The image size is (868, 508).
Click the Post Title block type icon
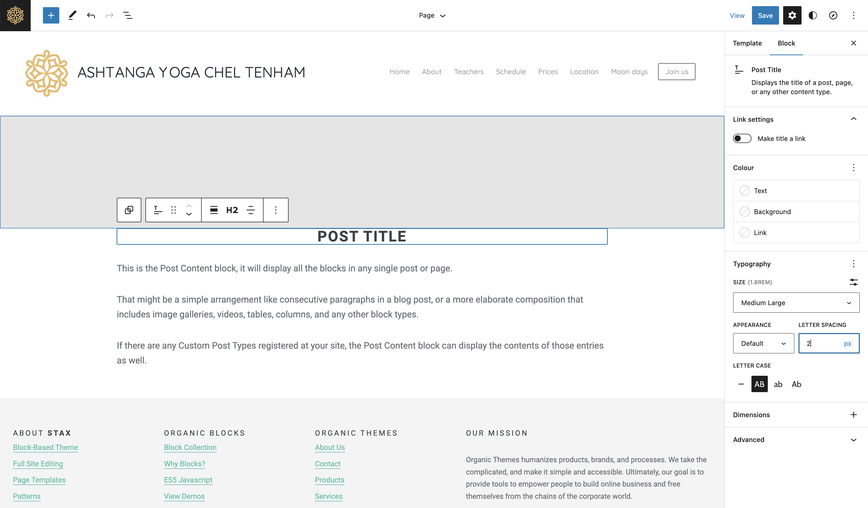coord(158,210)
